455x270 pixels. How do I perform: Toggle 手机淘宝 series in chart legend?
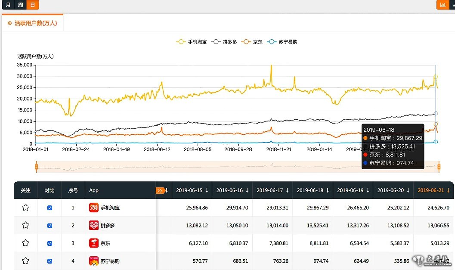192,42
